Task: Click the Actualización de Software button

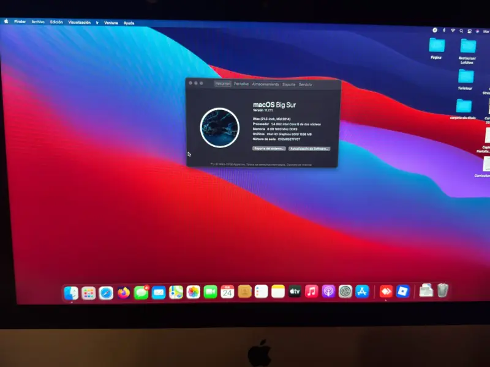Action: pyautogui.click(x=309, y=149)
